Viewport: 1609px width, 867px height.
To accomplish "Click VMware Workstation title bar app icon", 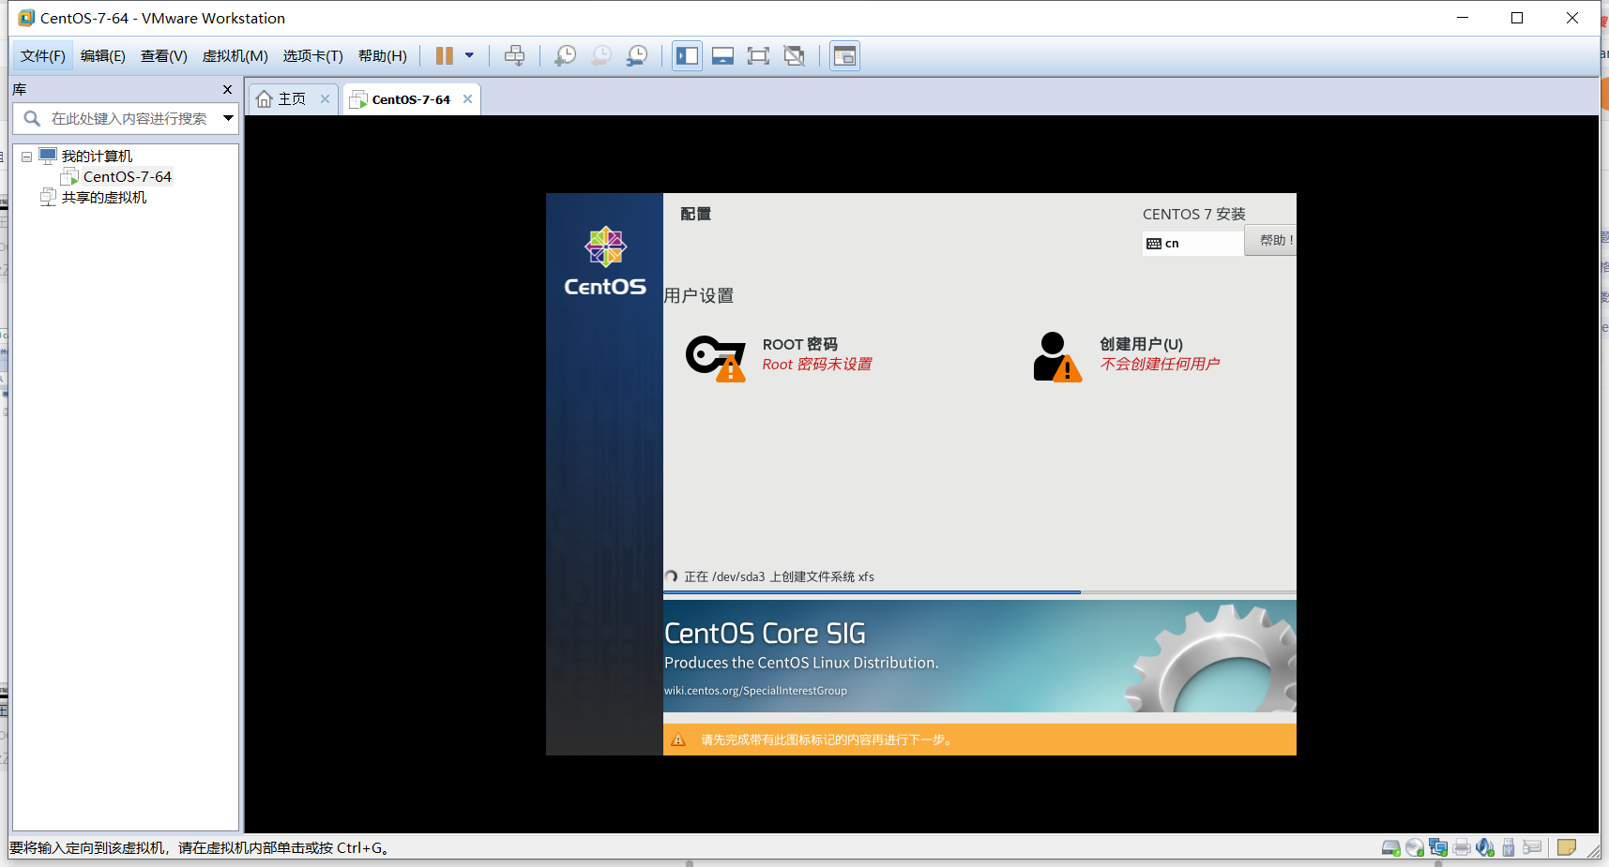I will [26, 18].
